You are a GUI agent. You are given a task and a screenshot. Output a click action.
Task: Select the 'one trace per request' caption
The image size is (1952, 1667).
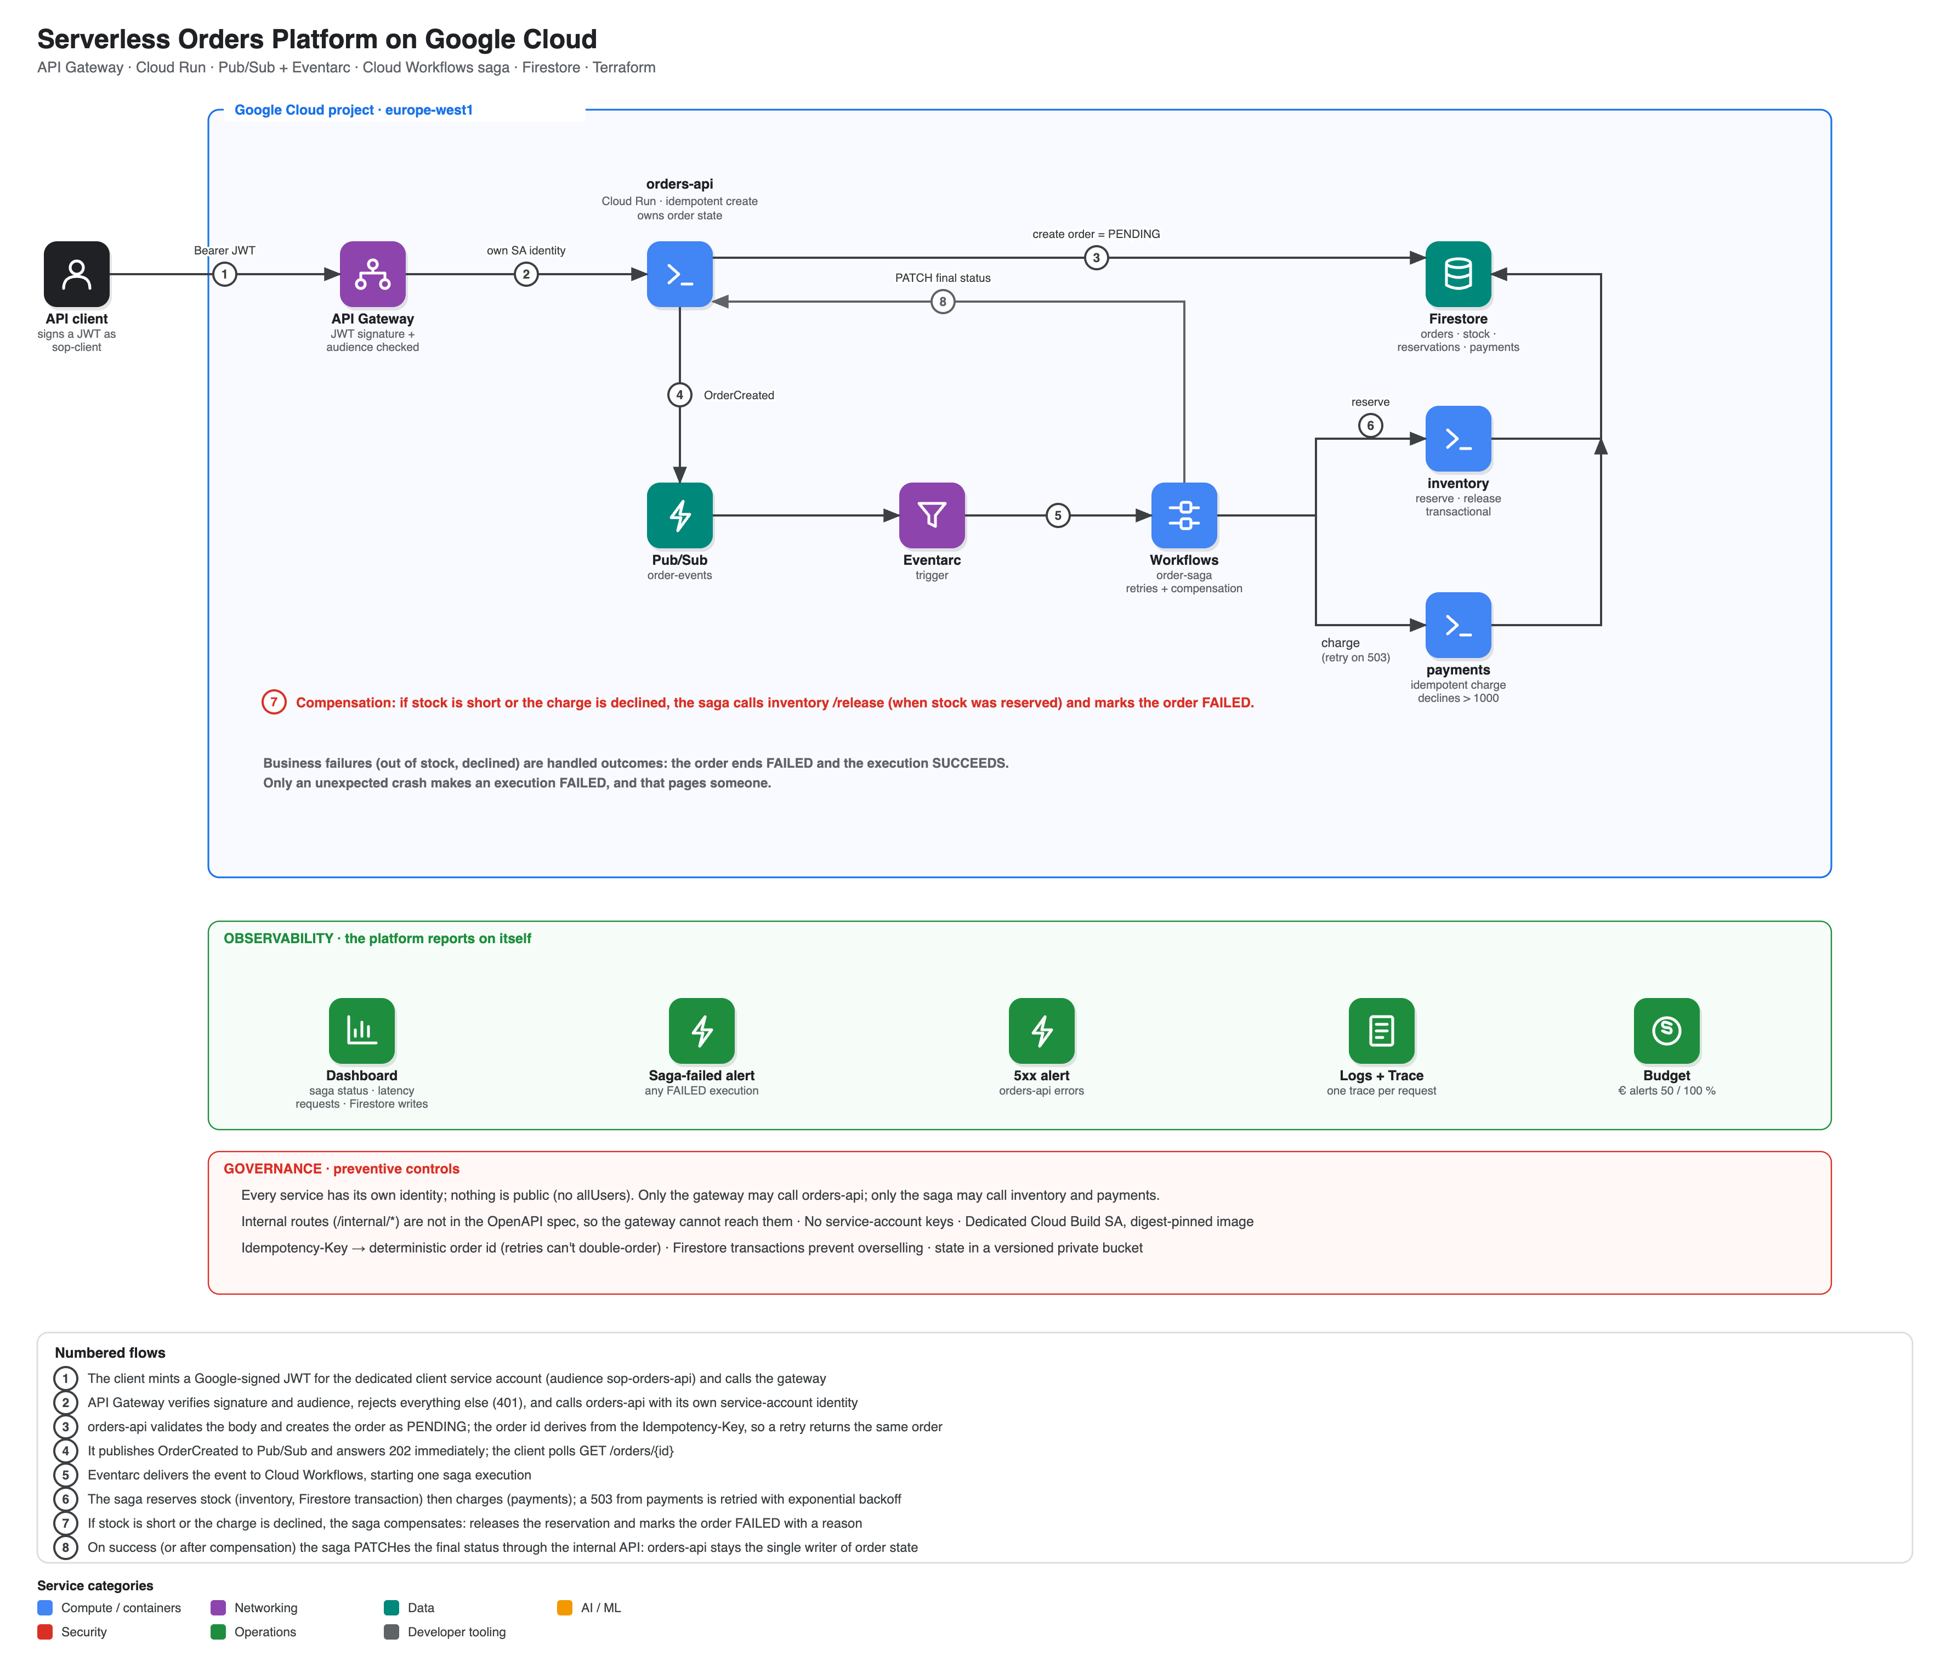(1381, 1090)
